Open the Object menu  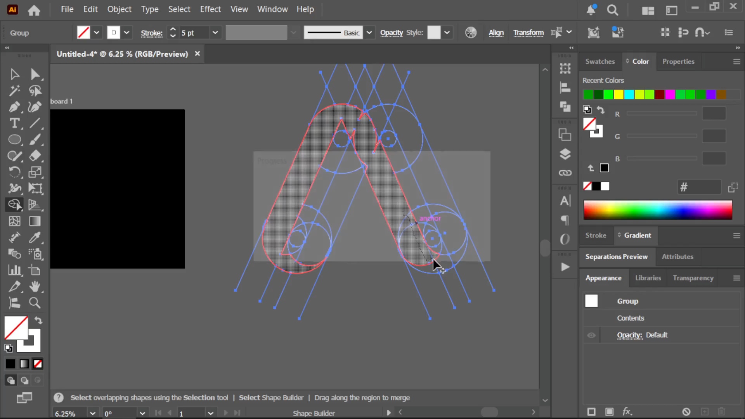click(x=119, y=9)
